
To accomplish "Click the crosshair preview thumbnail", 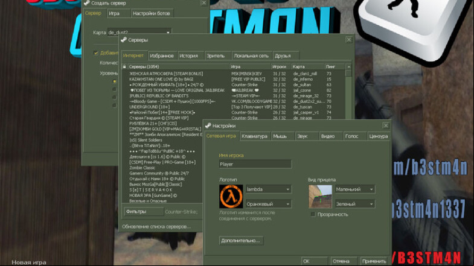I will click(x=320, y=197).
